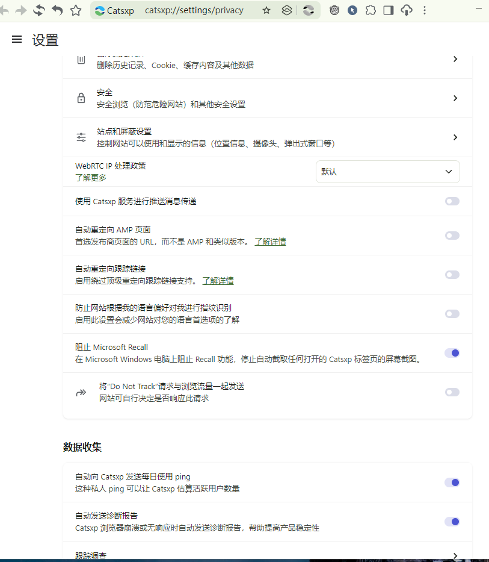
Task: Click the Tampermonkey monkey icon
Action: pyautogui.click(x=334, y=10)
